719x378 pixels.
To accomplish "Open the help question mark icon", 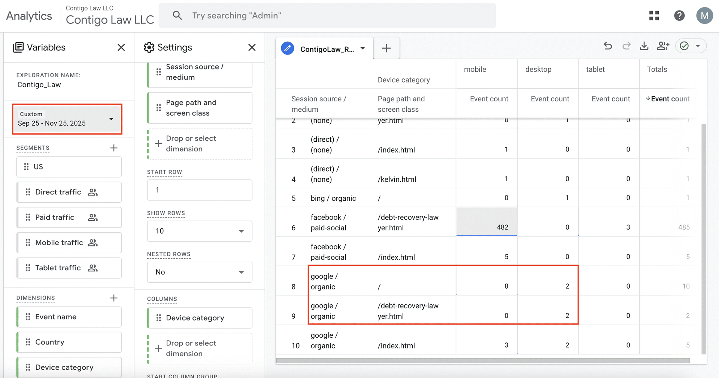I will [679, 16].
